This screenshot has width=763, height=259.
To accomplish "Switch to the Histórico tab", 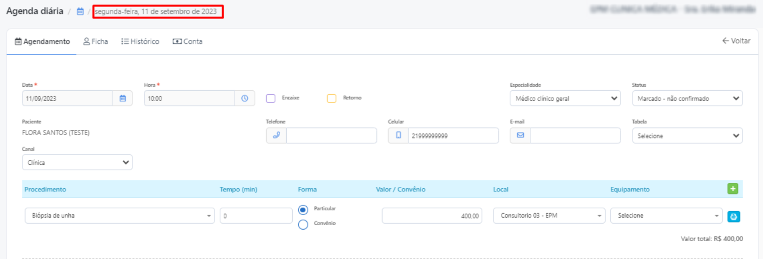I will 140,42.
